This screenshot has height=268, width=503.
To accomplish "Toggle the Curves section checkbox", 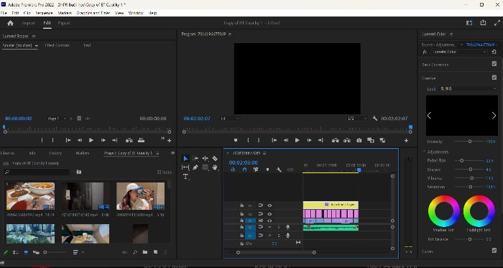I will 494,251.
